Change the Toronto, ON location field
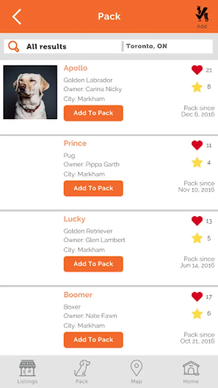This screenshot has width=218, height=388. (x=168, y=46)
